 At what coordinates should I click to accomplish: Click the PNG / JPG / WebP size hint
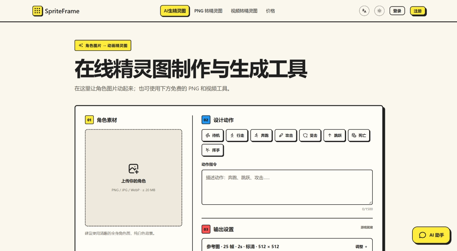pos(134,190)
